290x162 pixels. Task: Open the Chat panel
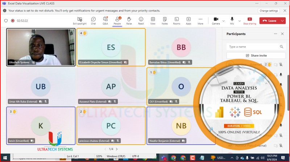click(93, 21)
